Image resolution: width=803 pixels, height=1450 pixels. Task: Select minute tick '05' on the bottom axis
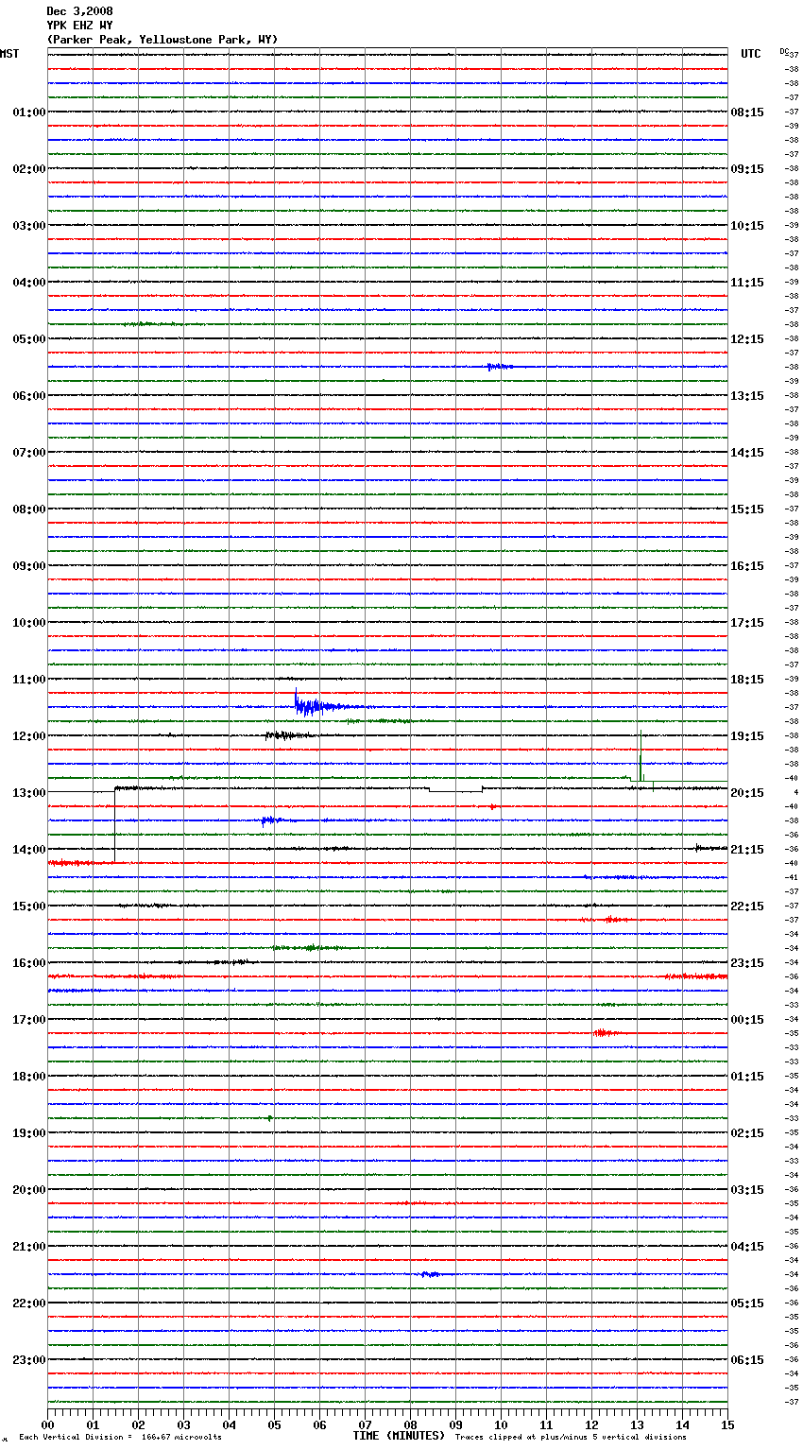tap(274, 1424)
